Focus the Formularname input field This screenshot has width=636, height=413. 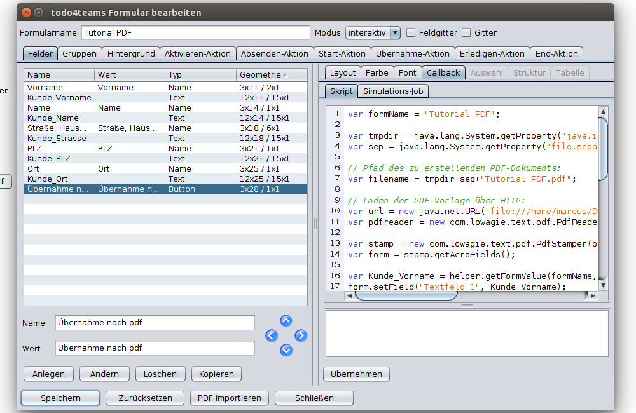click(x=196, y=33)
